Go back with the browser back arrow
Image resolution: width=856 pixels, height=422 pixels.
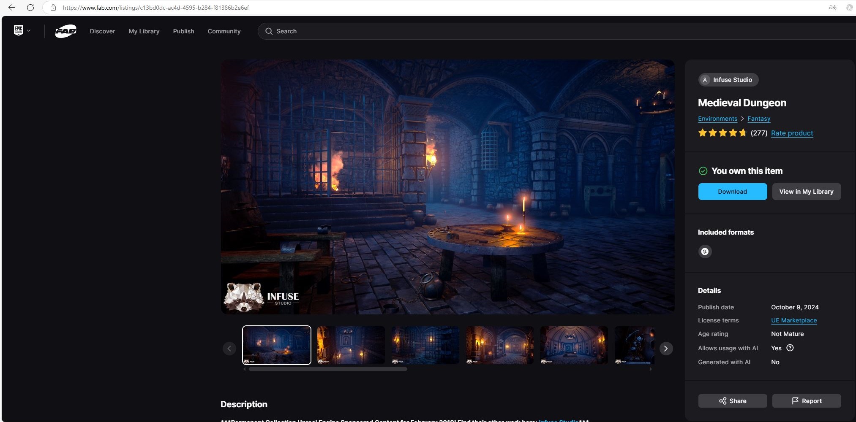click(x=11, y=8)
